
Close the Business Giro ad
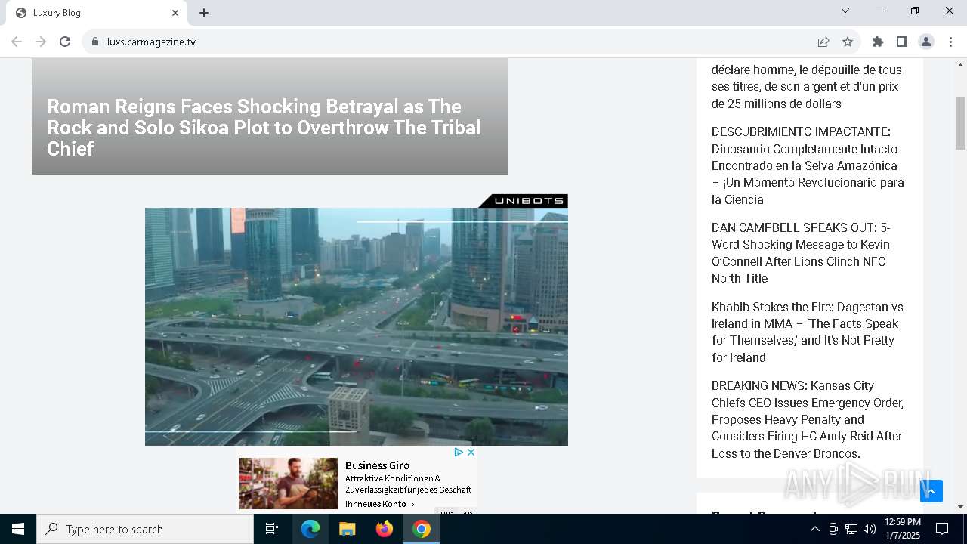click(x=471, y=452)
